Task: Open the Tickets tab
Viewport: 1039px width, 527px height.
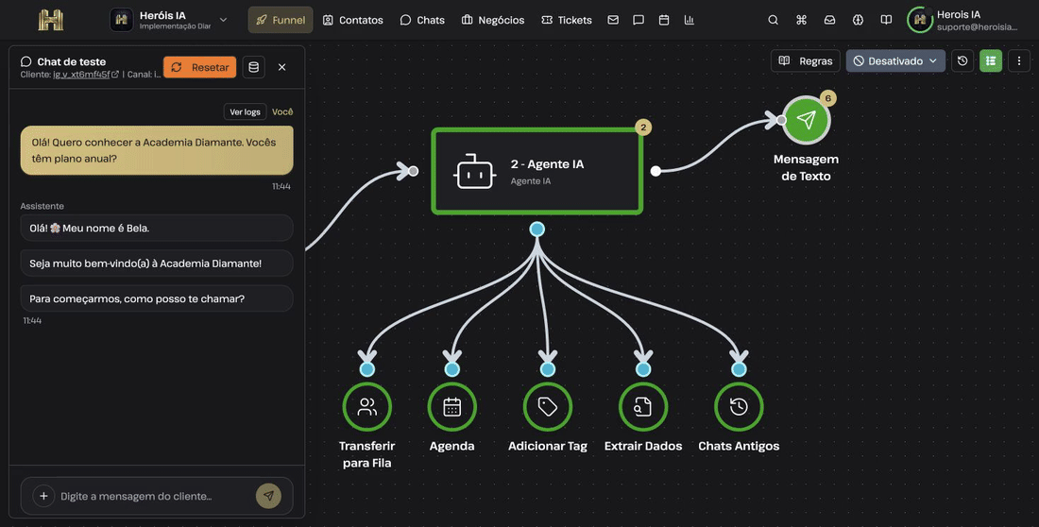Action: (x=567, y=20)
